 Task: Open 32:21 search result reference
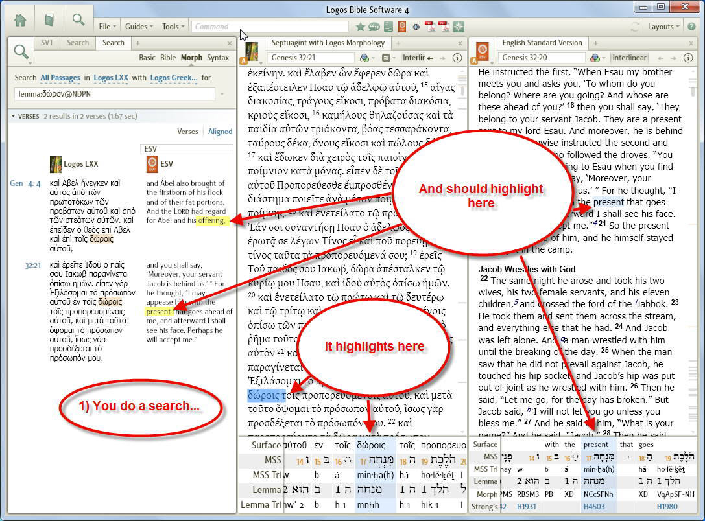click(33, 265)
